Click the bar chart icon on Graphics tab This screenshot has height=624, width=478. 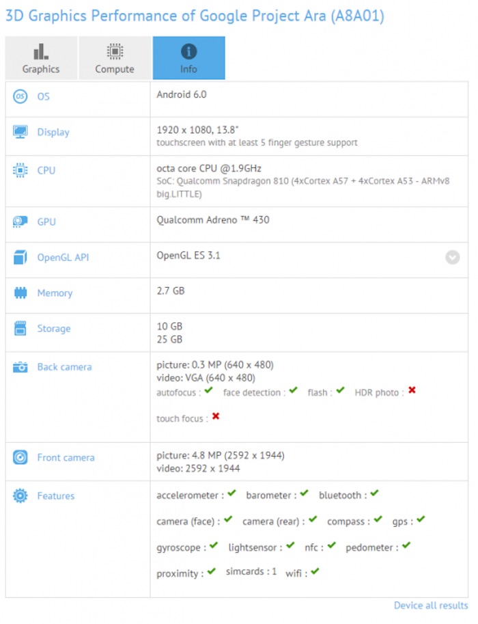[x=41, y=51]
